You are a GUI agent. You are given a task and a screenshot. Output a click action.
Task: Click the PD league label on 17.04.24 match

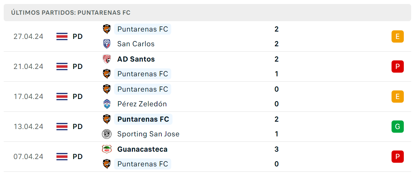[x=78, y=97]
